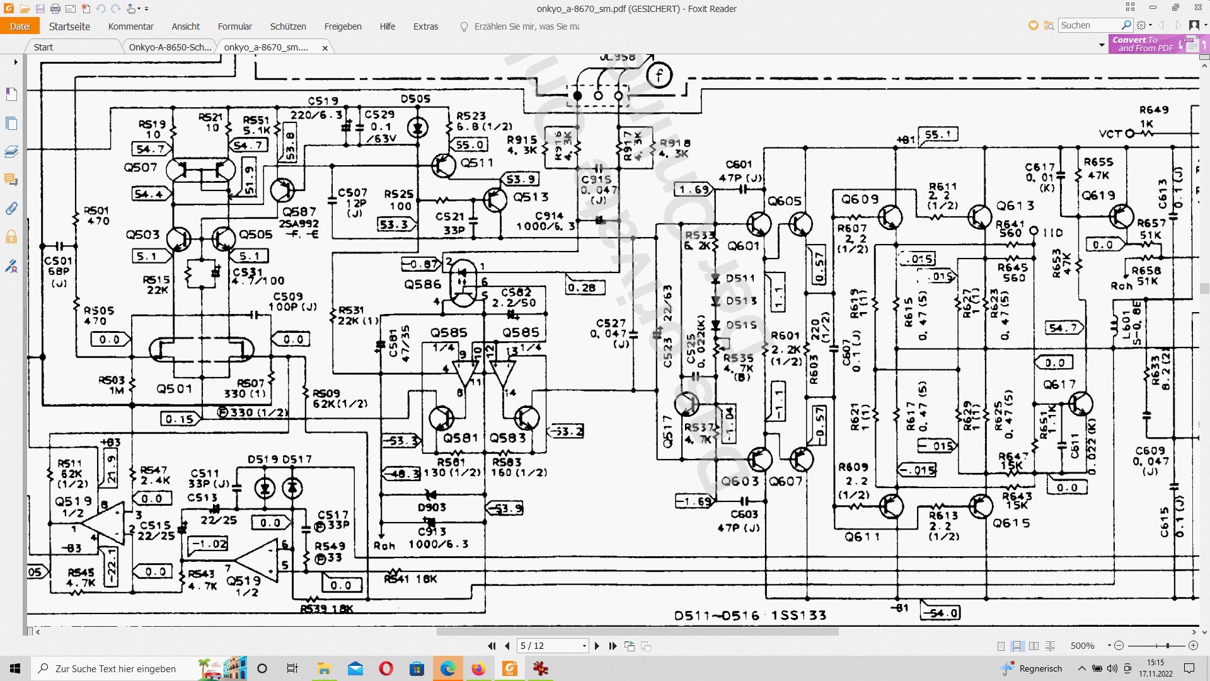Switch to continuous page view mode

click(x=1017, y=646)
